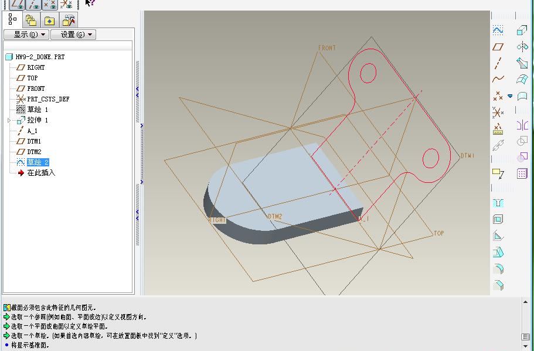Image resolution: width=534 pixels, height=351 pixels.
Task: Switch to the Model Tree tab
Action: (x=12, y=19)
